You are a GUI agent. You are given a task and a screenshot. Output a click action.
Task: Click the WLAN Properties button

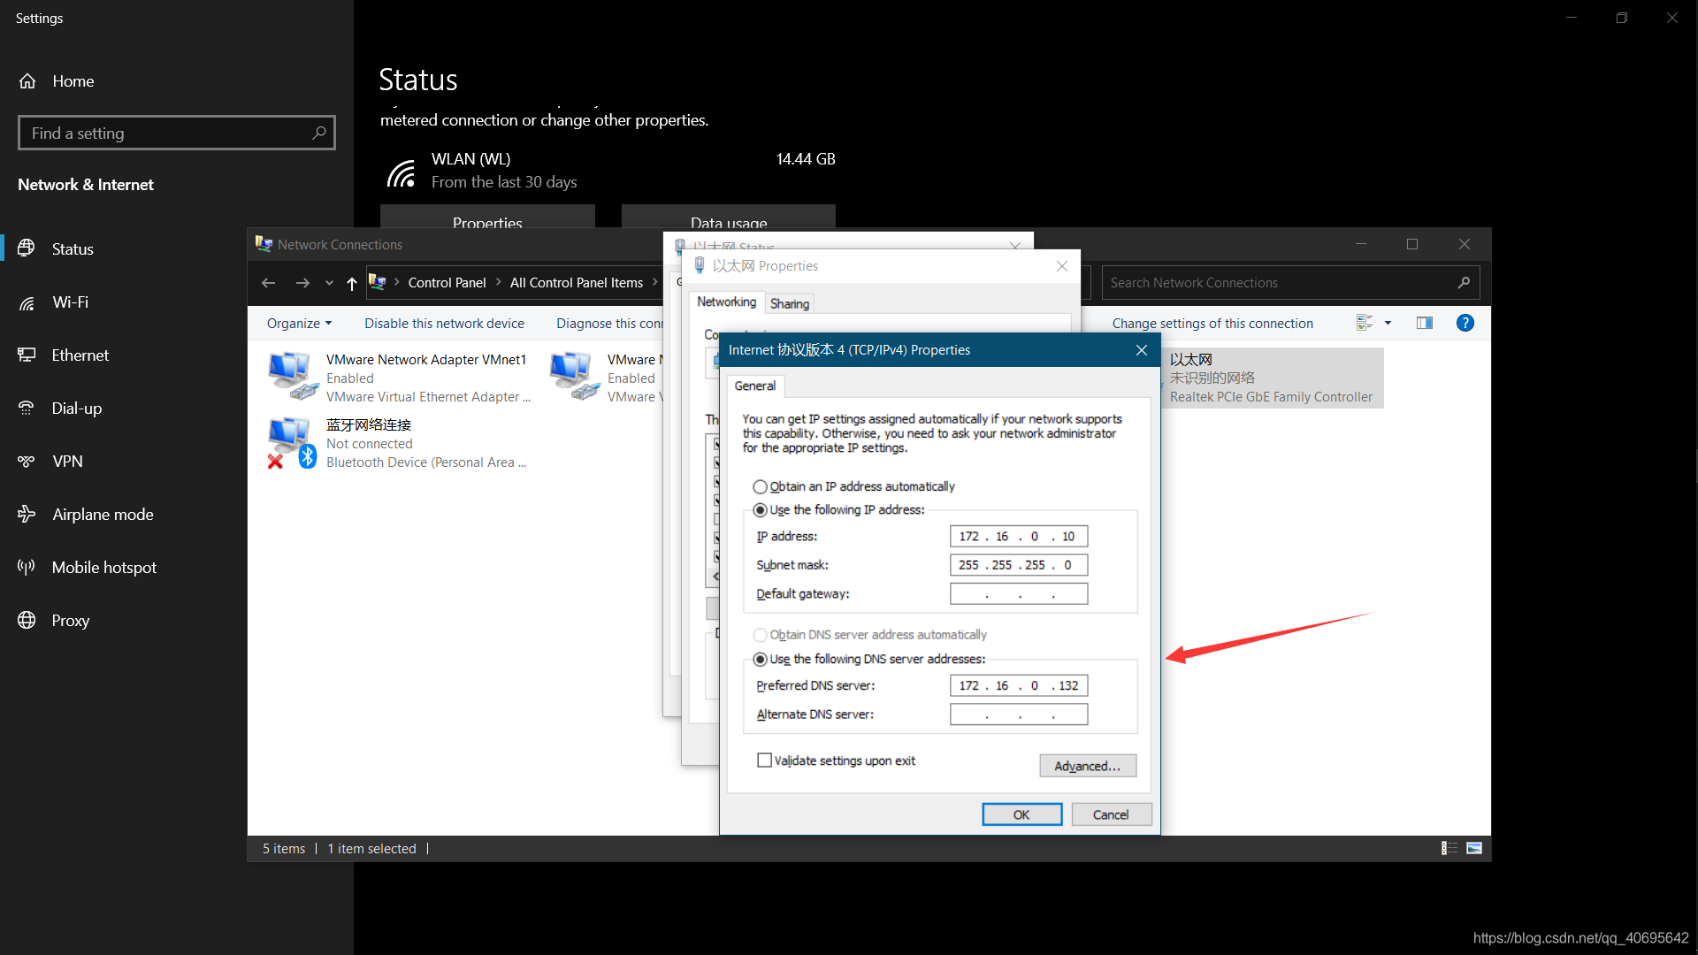click(487, 218)
